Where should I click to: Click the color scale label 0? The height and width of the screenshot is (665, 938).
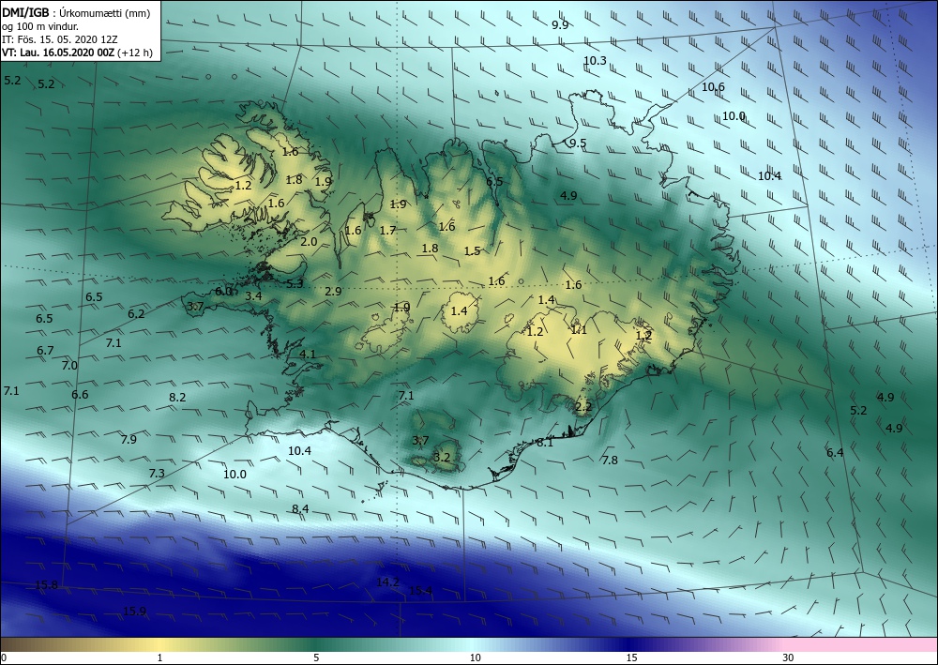coord(4,657)
